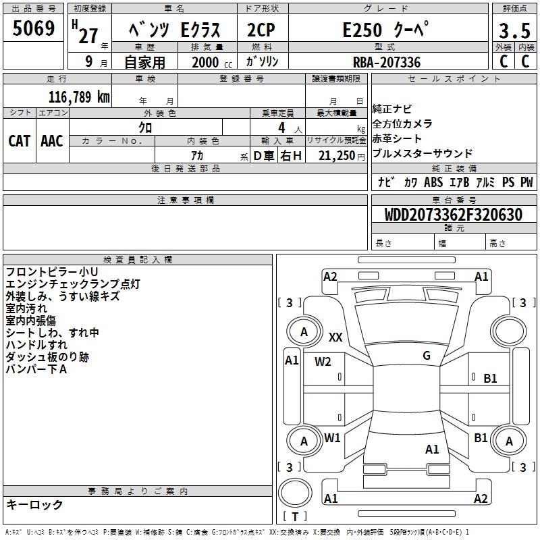
Task: Click the W2 mark on the diagram
Action: coord(323,361)
